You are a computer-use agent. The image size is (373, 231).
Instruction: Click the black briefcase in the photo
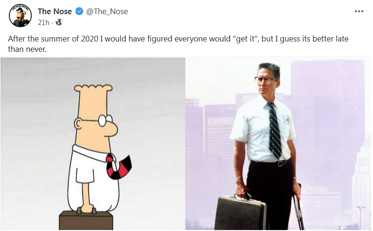click(240, 213)
